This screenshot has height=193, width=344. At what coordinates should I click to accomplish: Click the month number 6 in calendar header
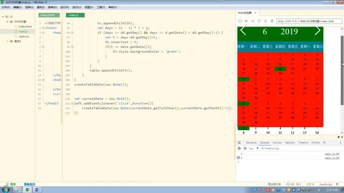point(265,32)
